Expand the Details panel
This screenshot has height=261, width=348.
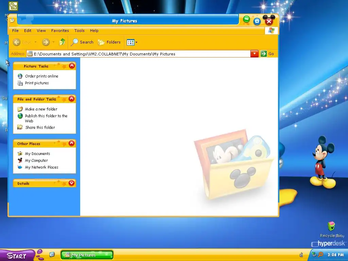pos(71,183)
